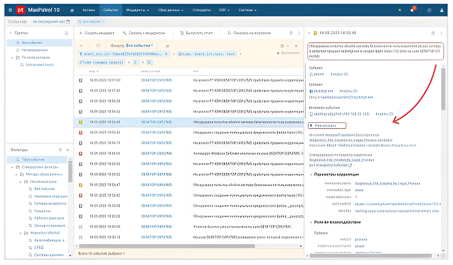Click the refresh icon in events toolbar
Viewport: 453px width, 265px height.
click(291, 33)
